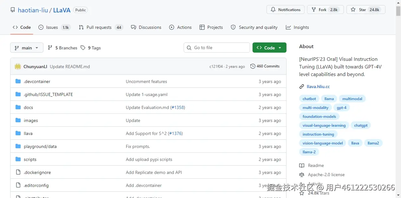Image resolution: width=401 pixels, height=198 pixels.
Task: Click the folder icon for .github/ISSUE_TEMPLATE
Action: [18, 94]
